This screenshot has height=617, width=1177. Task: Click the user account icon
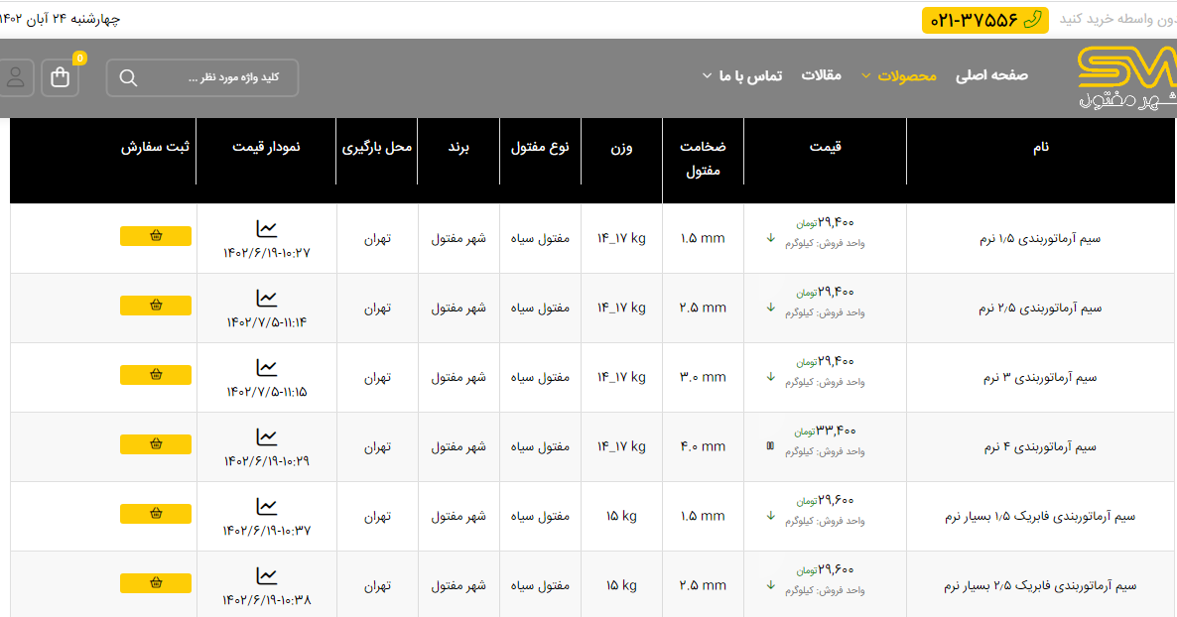[x=16, y=77]
